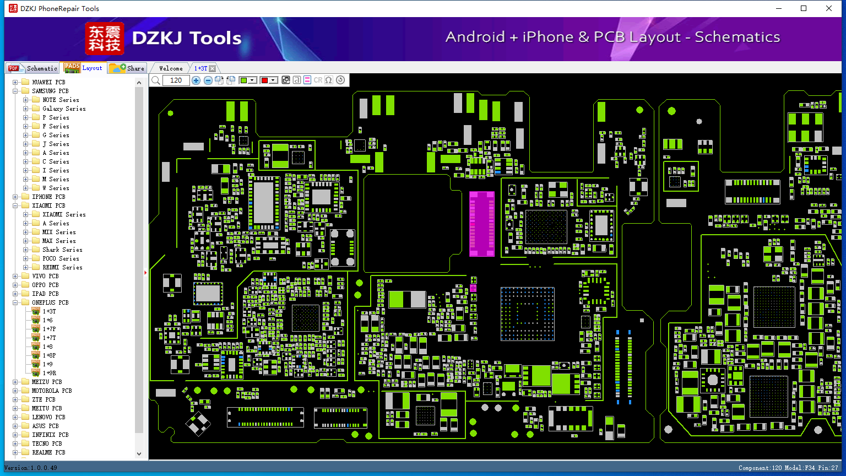The width and height of the screenshot is (846, 476).
Task: Switch to the Schematic tab
Action: [x=33, y=68]
